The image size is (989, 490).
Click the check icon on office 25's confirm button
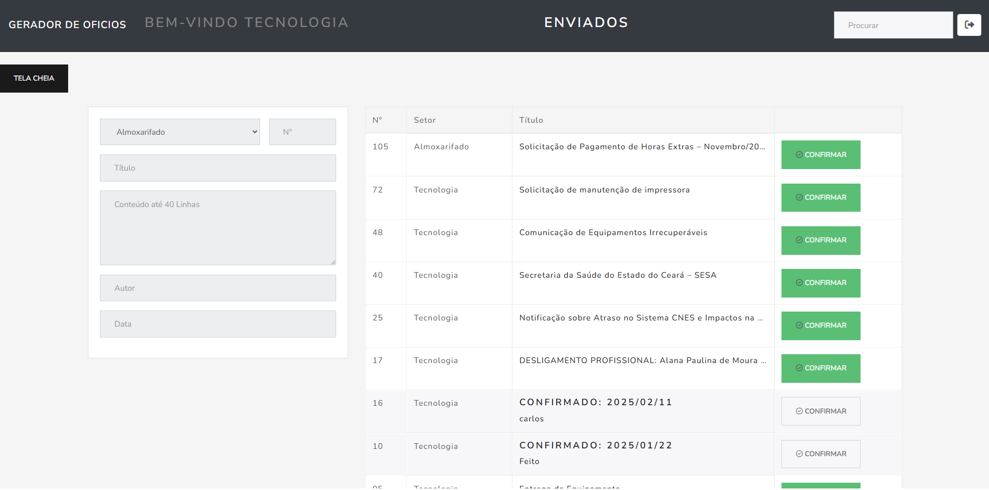click(x=799, y=325)
